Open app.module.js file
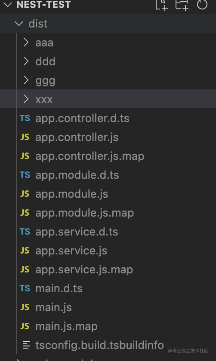The height and width of the screenshot is (361, 216). pyautogui.click(x=108, y=194)
